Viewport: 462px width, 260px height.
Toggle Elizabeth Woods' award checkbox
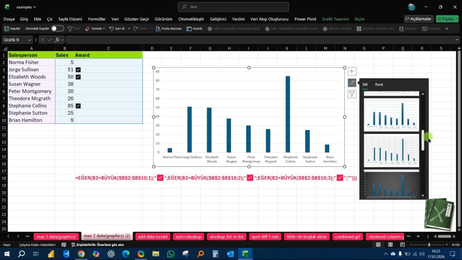[78, 77]
